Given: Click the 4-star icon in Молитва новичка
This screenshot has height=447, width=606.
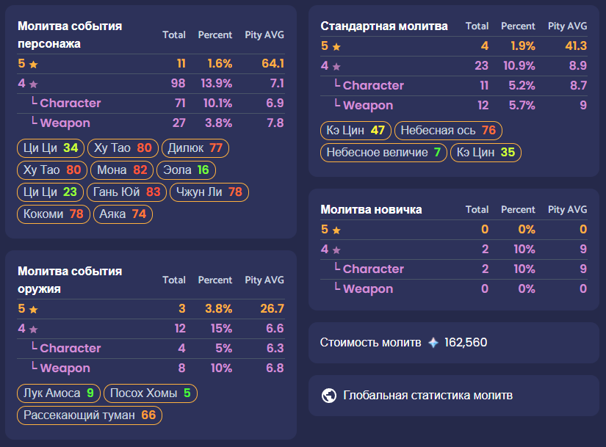Looking at the screenshot, I should [x=336, y=250].
